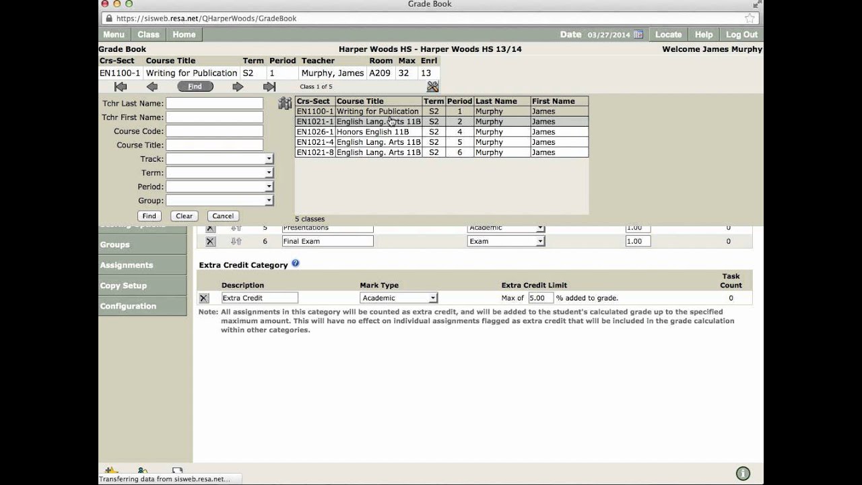Go to Home in the top bar
This screenshot has height=485, width=862.
[x=184, y=34]
